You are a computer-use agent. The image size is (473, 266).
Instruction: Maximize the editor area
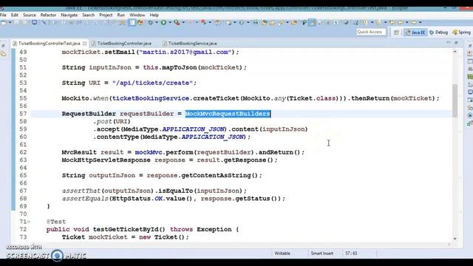click(456, 43)
